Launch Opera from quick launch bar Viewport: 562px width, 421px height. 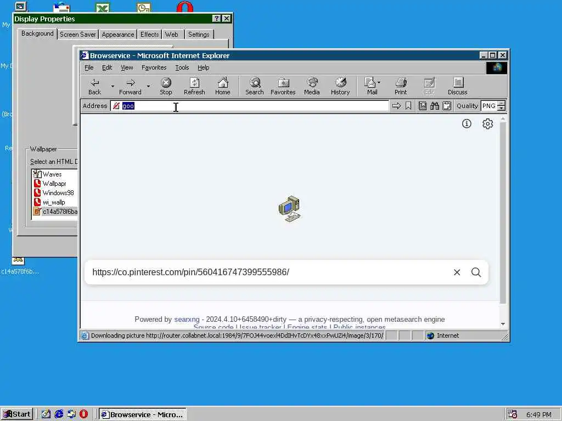point(84,414)
